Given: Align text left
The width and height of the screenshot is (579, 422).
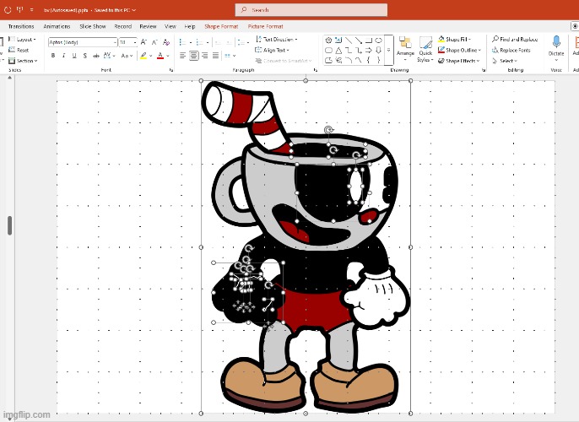Looking at the screenshot, I should pos(182,56).
